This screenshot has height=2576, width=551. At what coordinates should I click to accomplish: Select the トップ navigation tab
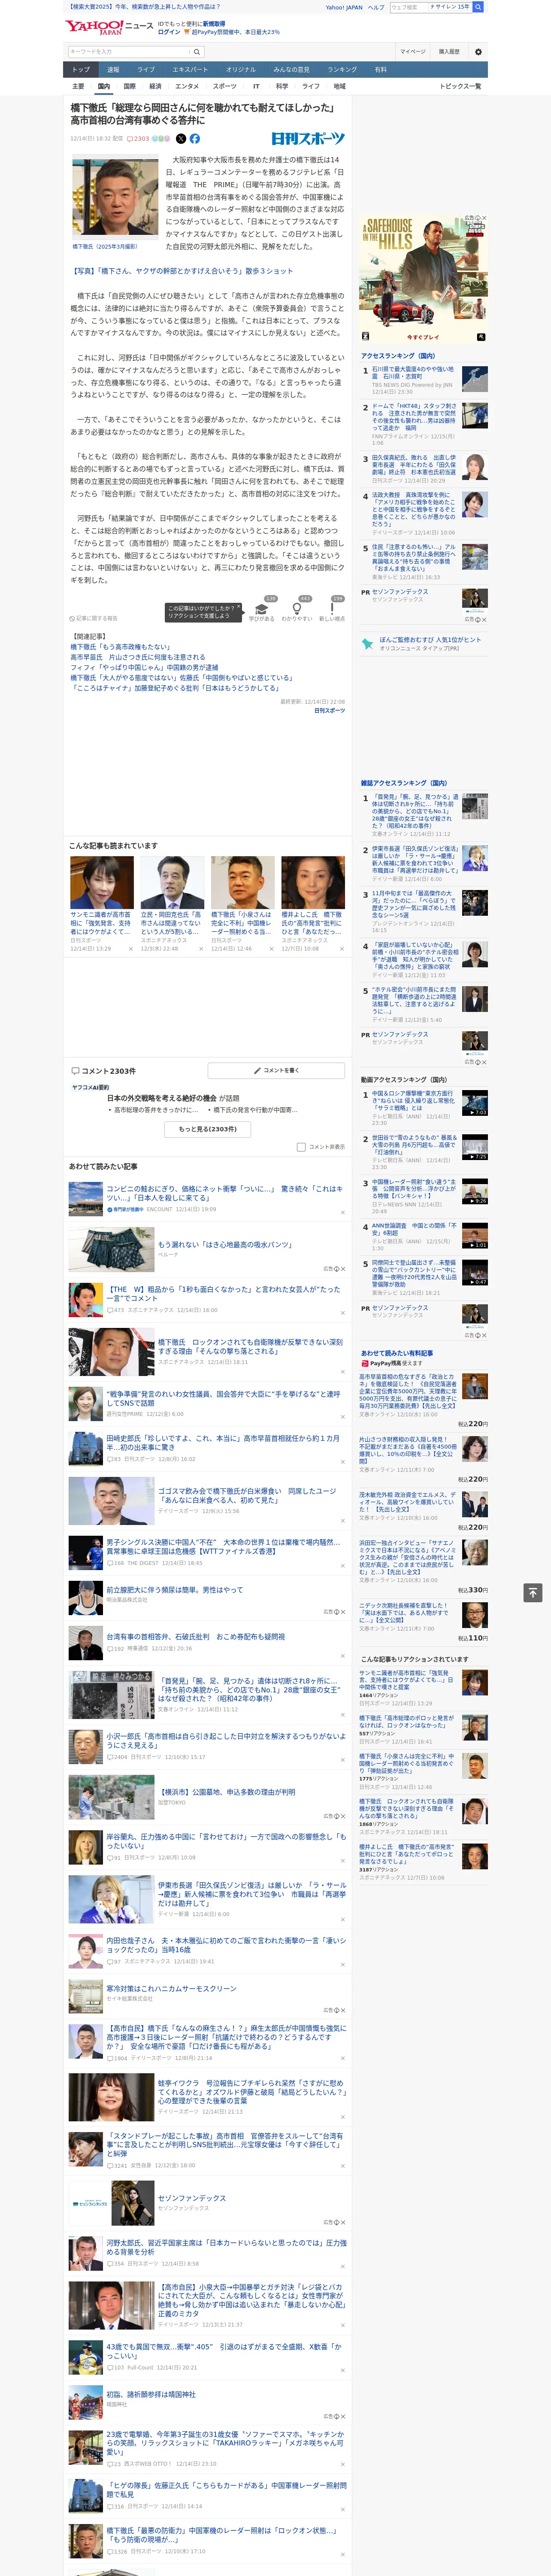(x=81, y=70)
